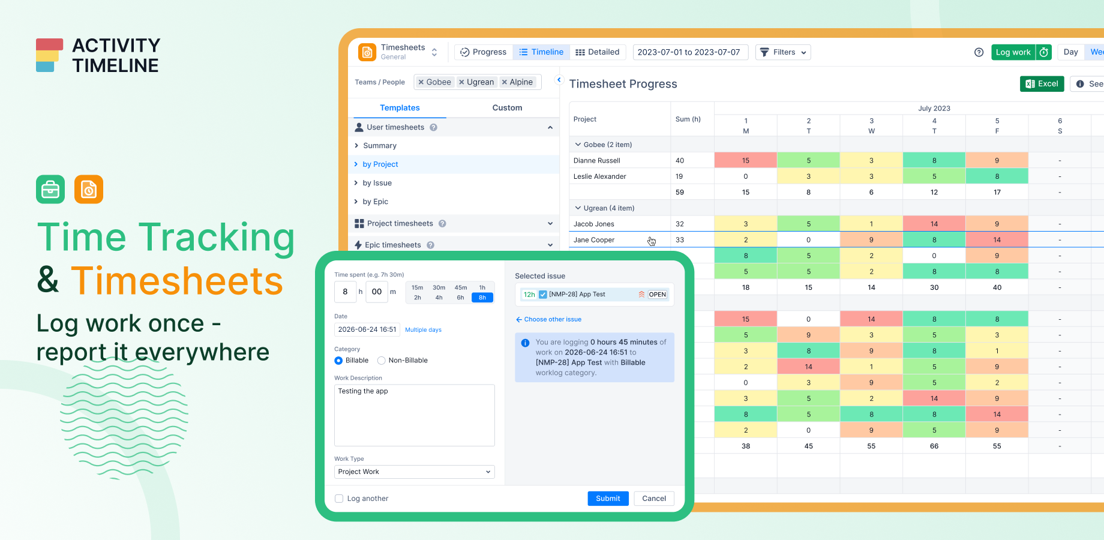This screenshot has width=1104, height=540.
Task: Select the Jane Cooper row name
Action: coord(594,240)
